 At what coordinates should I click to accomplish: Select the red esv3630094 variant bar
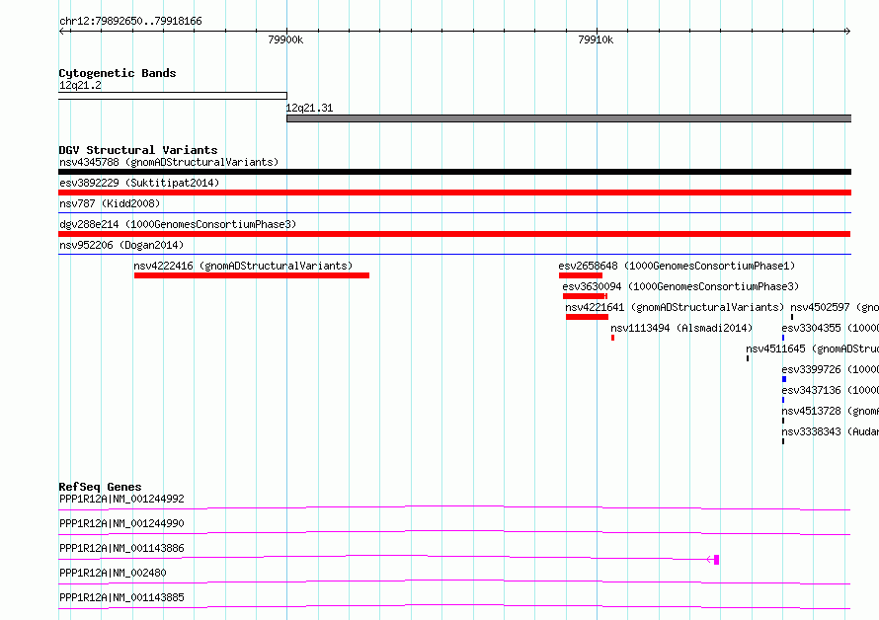tap(585, 296)
